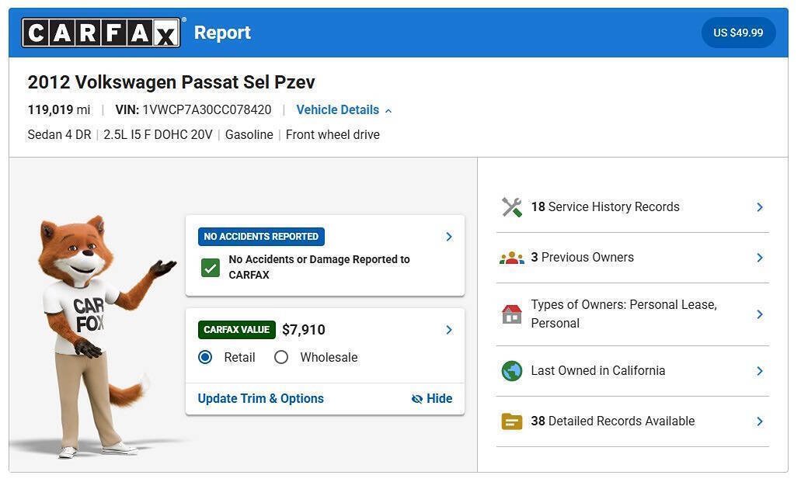Image resolution: width=801 pixels, height=482 pixels.
Task: Click the $7,910 value amount
Action: coord(304,330)
